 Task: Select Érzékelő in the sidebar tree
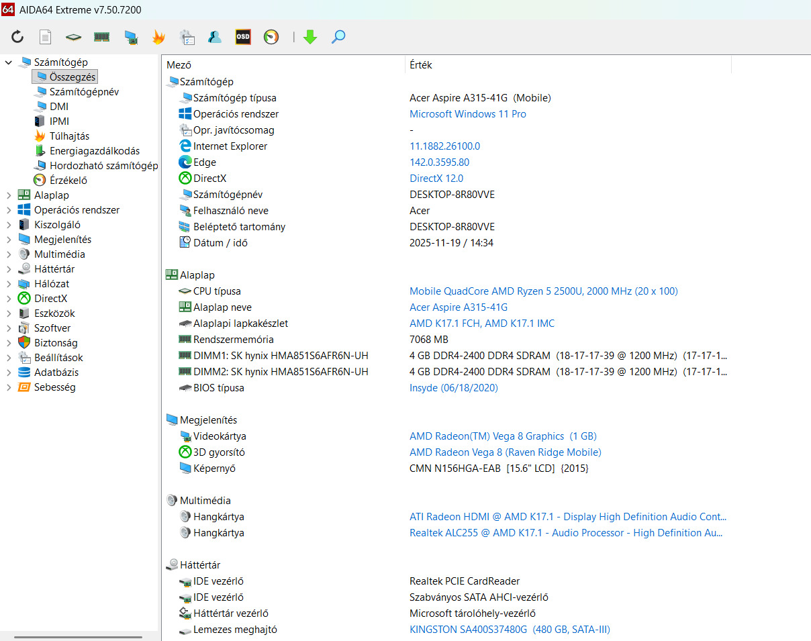68,181
